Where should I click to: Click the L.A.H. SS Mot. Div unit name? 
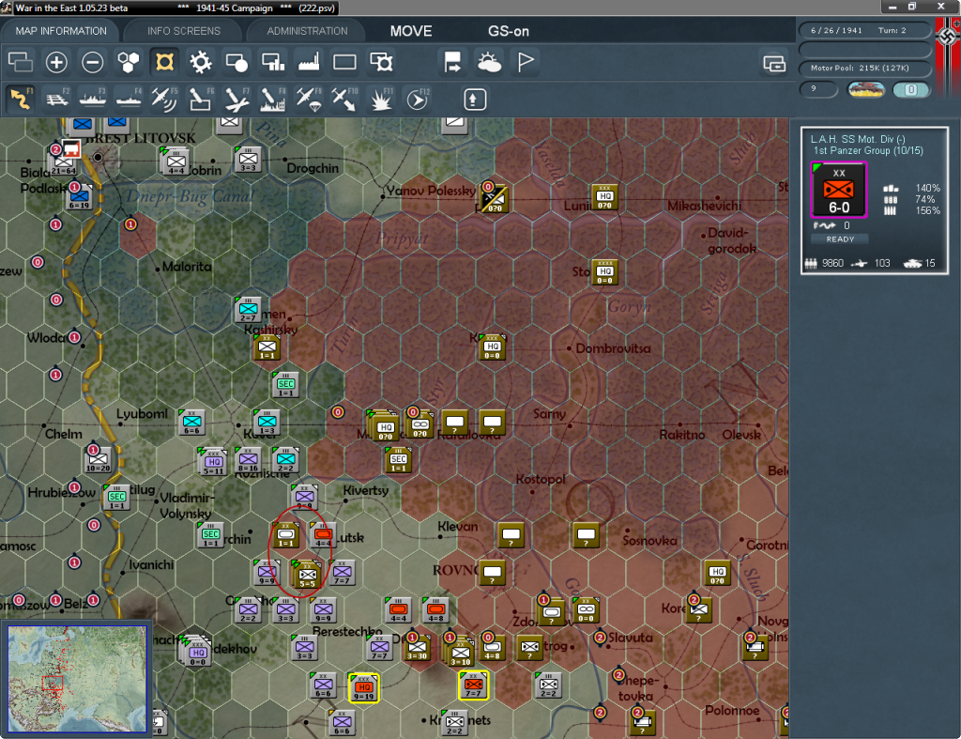tap(857, 139)
